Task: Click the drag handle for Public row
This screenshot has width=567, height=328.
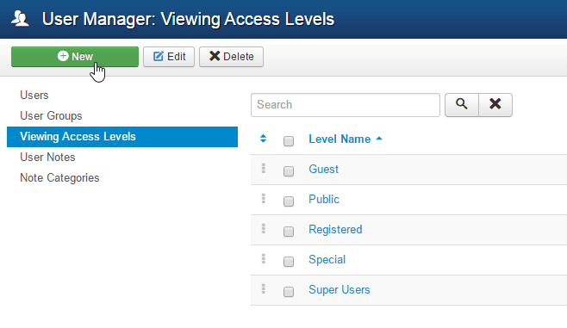Action: point(264,198)
